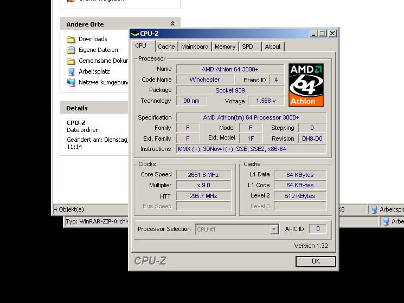Minimize the CPU-Z window
Image resolution: width=404 pixels, height=303 pixels.
pyautogui.click(x=313, y=34)
